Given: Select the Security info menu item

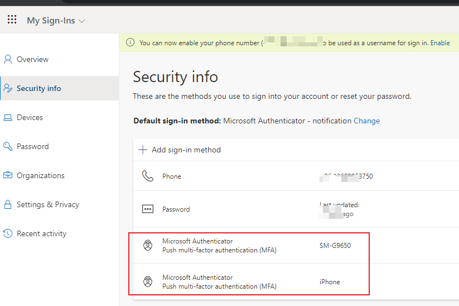Looking at the screenshot, I should click(60, 88).
